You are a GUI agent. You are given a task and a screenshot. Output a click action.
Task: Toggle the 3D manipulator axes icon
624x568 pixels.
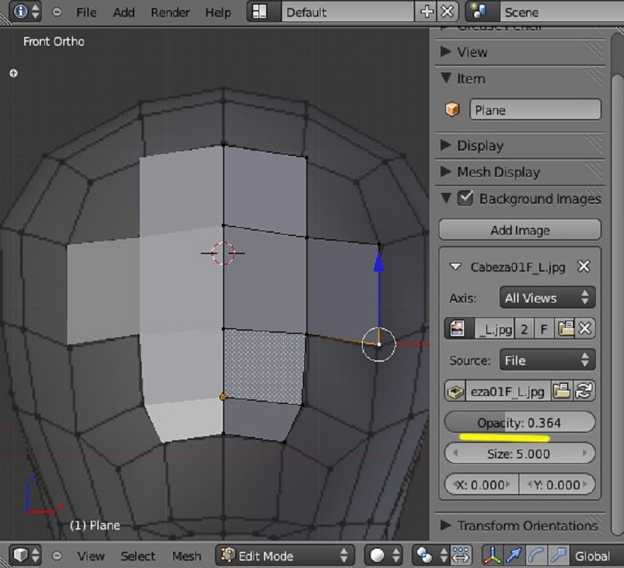tap(492, 555)
